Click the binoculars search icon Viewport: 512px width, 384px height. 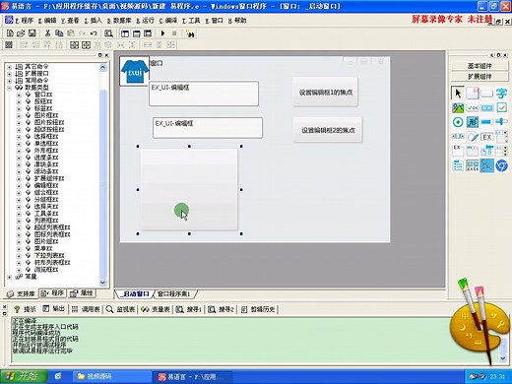[190, 33]
